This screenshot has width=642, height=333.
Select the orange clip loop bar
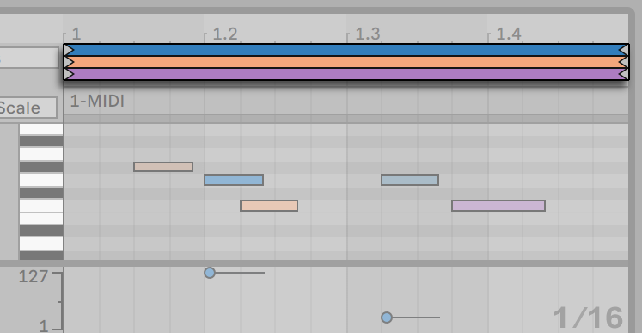pos(346,62)
